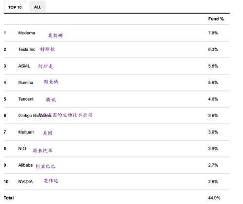Click the Ginkgo BioWorks company name
Screen dimensions: 243x204
click(x=35, y=116)
